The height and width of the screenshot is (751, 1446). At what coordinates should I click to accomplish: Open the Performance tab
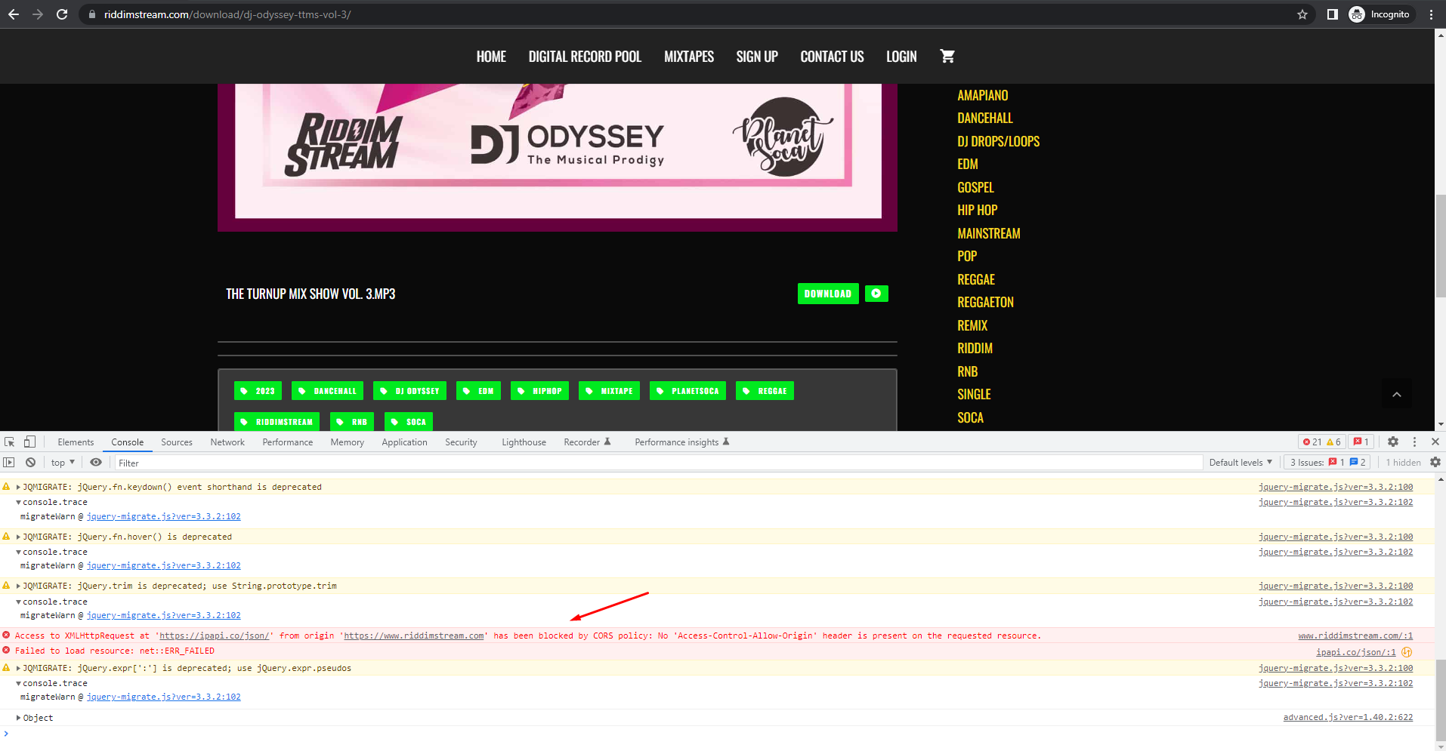tap(288, 442)
